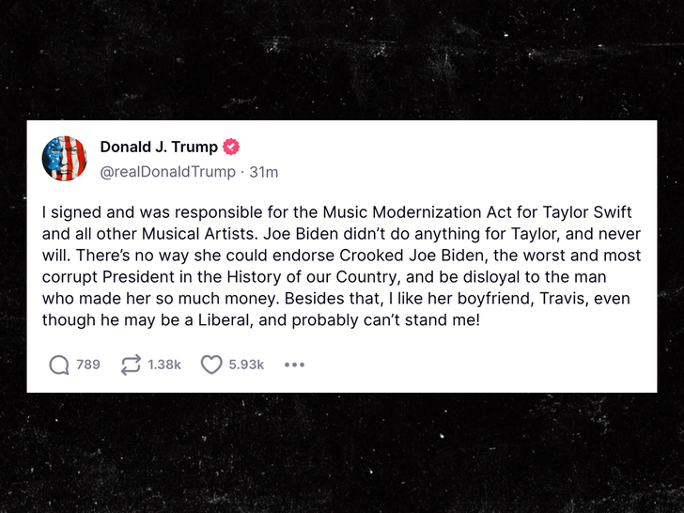Screen dimensions: 684x513
Task: Open the @realDonaldTrump handle link
Action: tap(168, 172)
